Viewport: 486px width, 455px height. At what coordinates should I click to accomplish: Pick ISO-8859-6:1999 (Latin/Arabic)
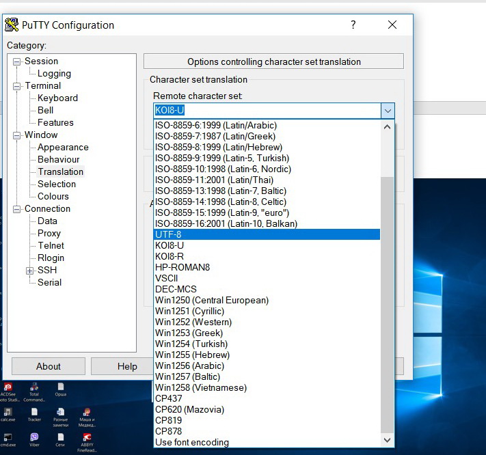pyautogui.click(x=267, y=125)
